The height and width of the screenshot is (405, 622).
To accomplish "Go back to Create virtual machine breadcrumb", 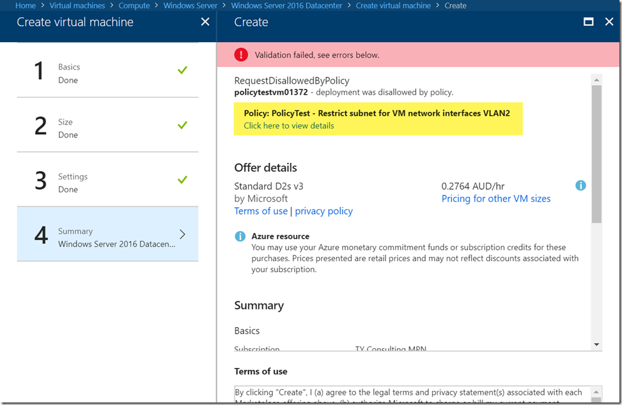I will pos(393,6).
